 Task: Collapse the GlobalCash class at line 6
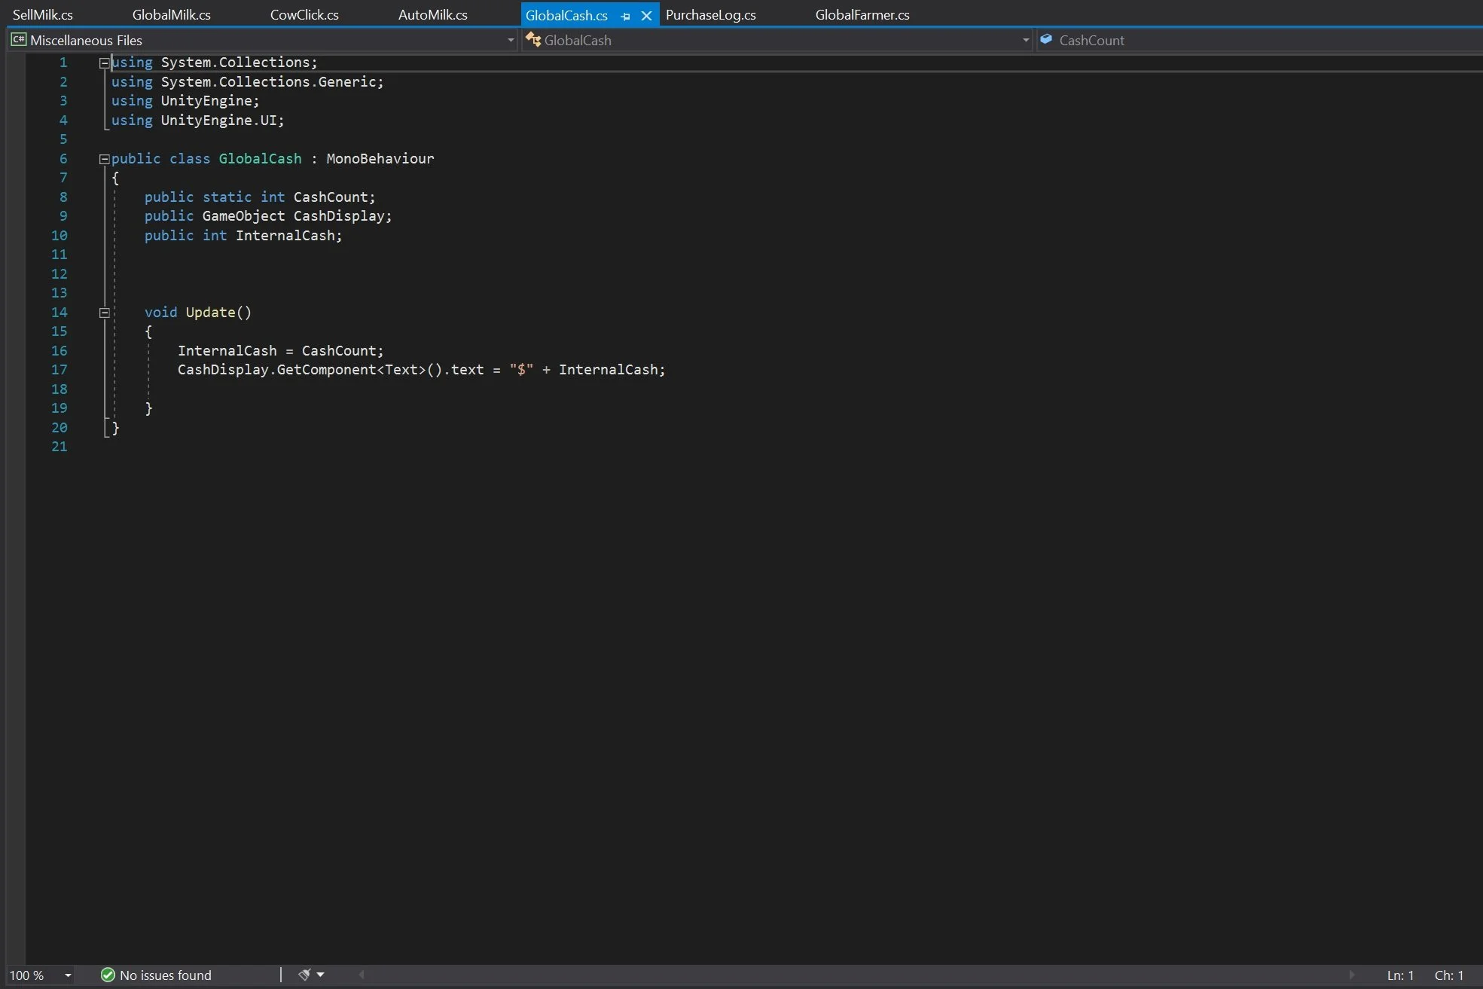(105, 159)
